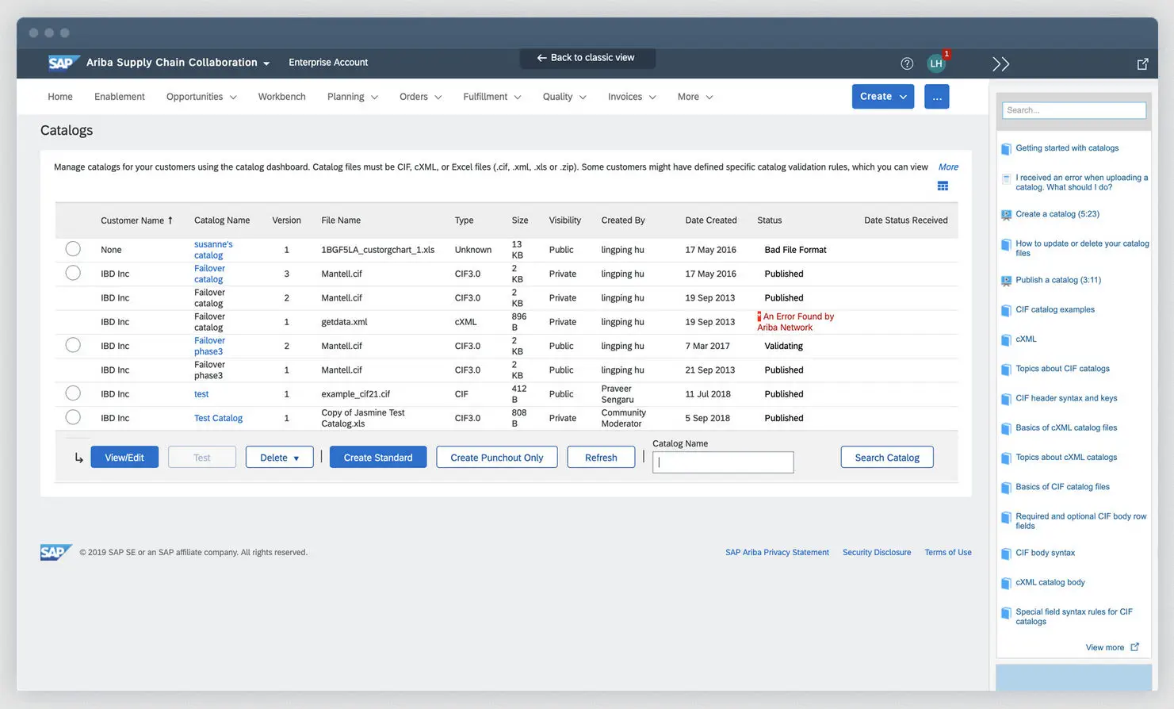The width and height of the screenshot is (1174, 709).
Task: Click the blue ellipsis more-actions button
Action: 936,97
